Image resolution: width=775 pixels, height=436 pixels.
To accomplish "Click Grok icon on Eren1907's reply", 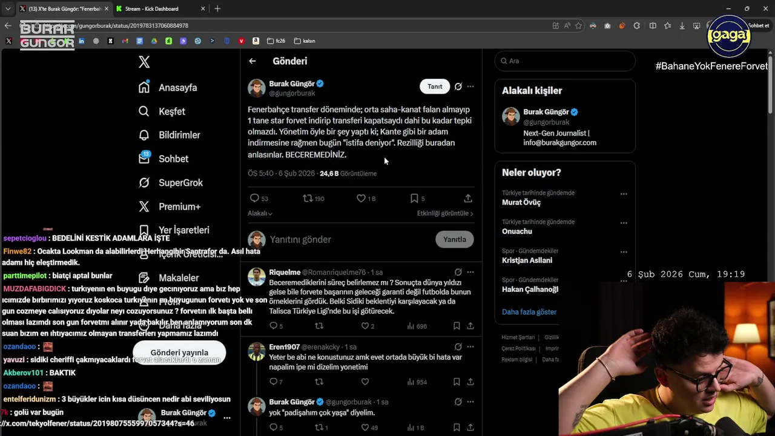I will point(458,347).
